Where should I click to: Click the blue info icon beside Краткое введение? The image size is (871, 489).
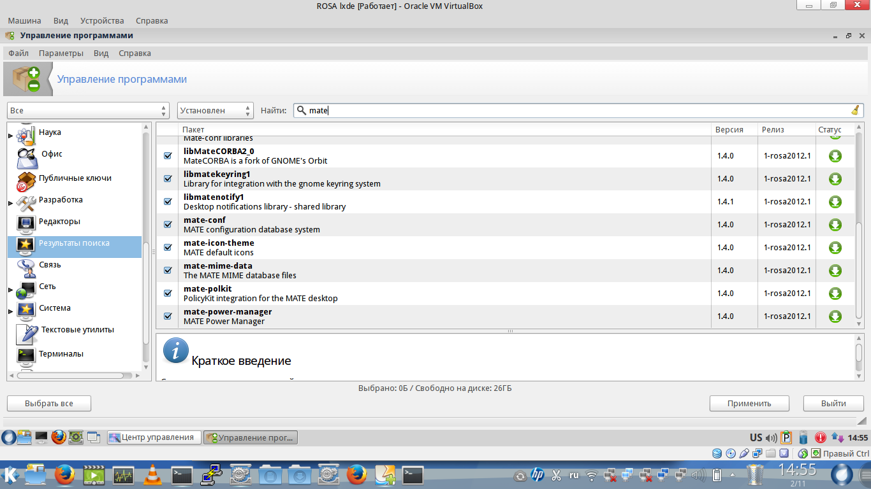tap(176, 351)
